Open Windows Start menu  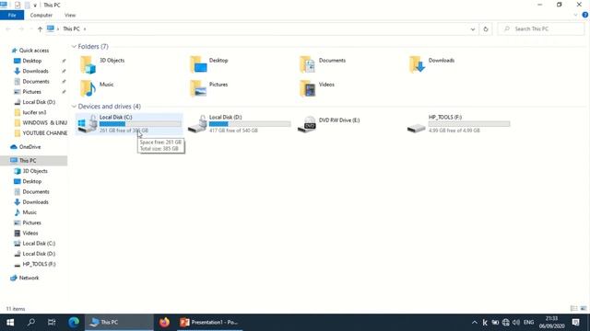pos(10,323)
